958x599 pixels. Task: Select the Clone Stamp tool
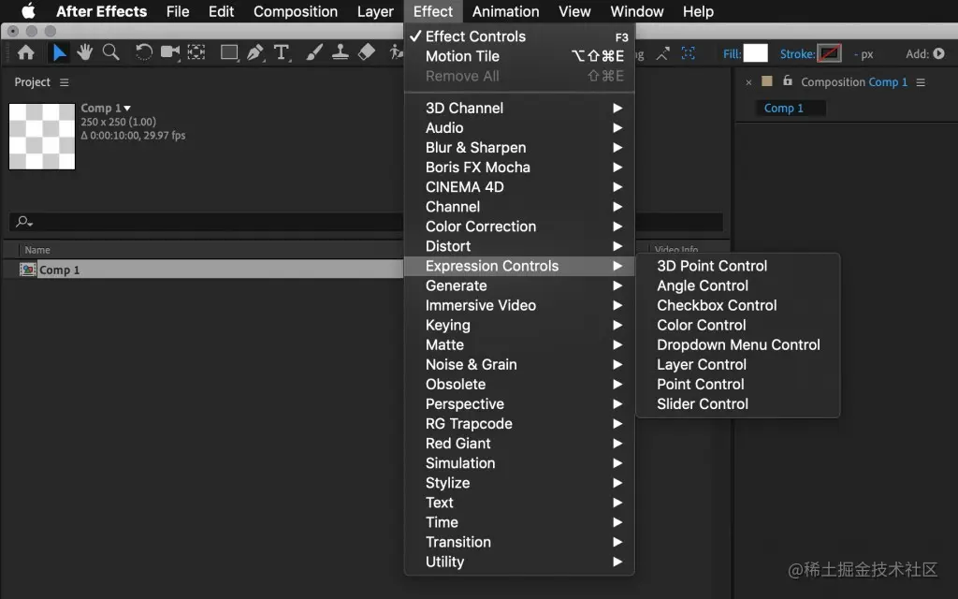coord(341,53)
